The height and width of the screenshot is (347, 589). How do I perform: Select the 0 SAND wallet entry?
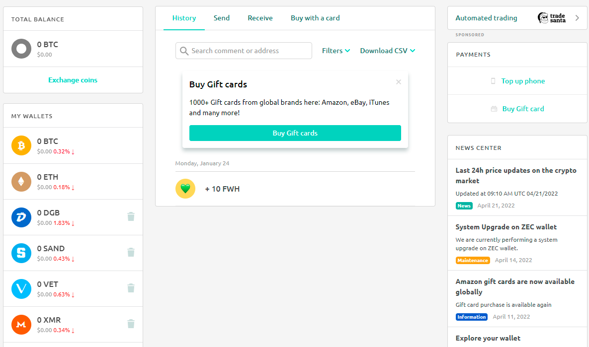pyautogui.click(x=73, y=253)
